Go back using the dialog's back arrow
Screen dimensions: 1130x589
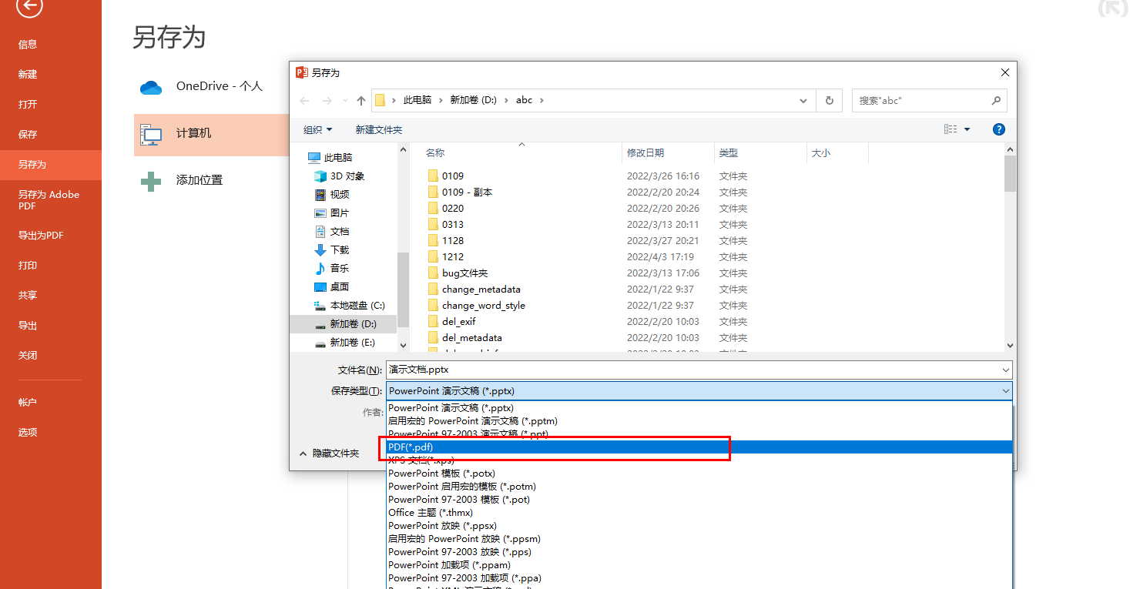pos(304,101)
